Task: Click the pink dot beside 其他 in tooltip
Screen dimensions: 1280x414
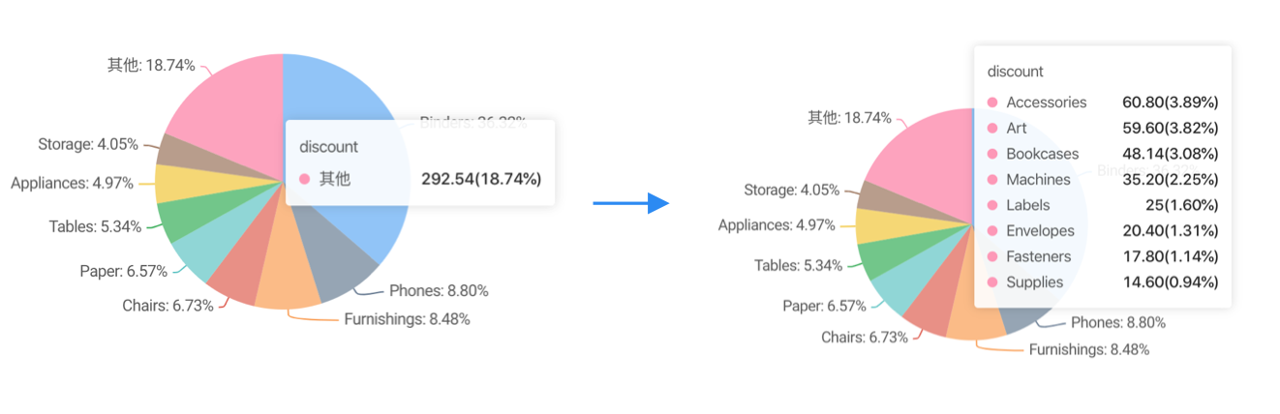Action: tap(305, 179)
